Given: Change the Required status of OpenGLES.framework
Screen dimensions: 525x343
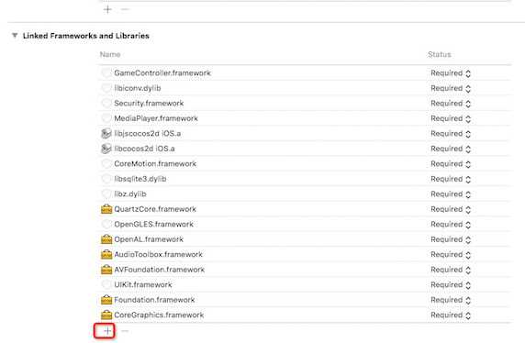Looking at the screenshot, I should click(x=451, y=224).
